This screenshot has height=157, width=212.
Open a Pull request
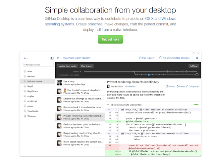[x=147, y=58]
